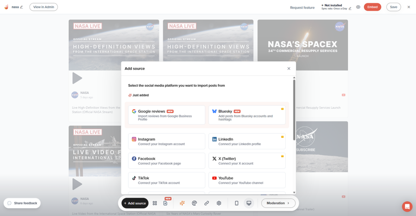
Task: Save the feed
Action: (393, 7)
